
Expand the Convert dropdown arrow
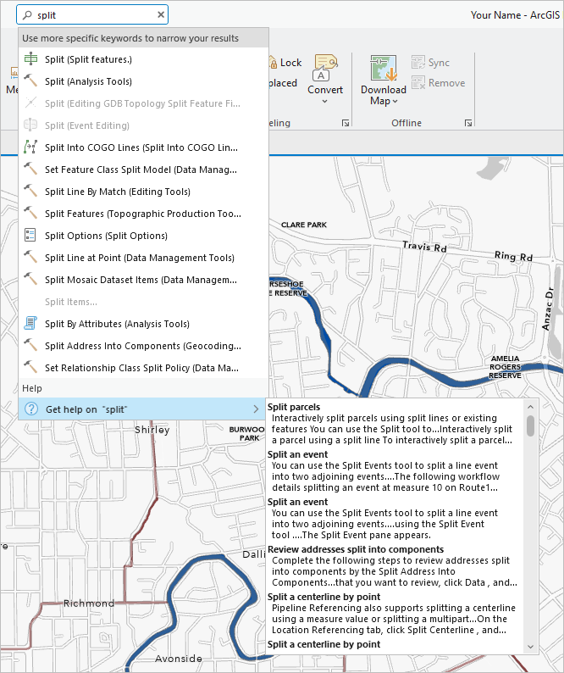tap(325, 102)
